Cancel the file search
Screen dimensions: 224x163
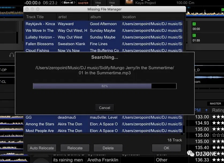coord(104,108)
